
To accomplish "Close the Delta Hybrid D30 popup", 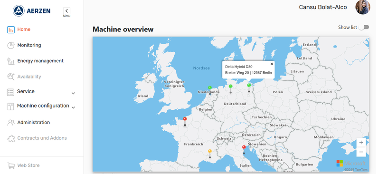I will [x=272, y=64].
